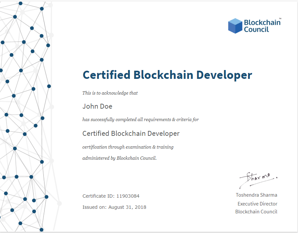Select the date August 31, 2018

pyautogui.click(x=127, y=207)
